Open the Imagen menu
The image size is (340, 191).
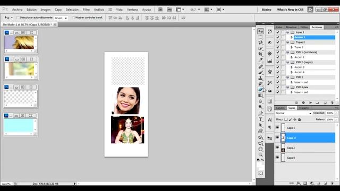click(x=46, y=10)
